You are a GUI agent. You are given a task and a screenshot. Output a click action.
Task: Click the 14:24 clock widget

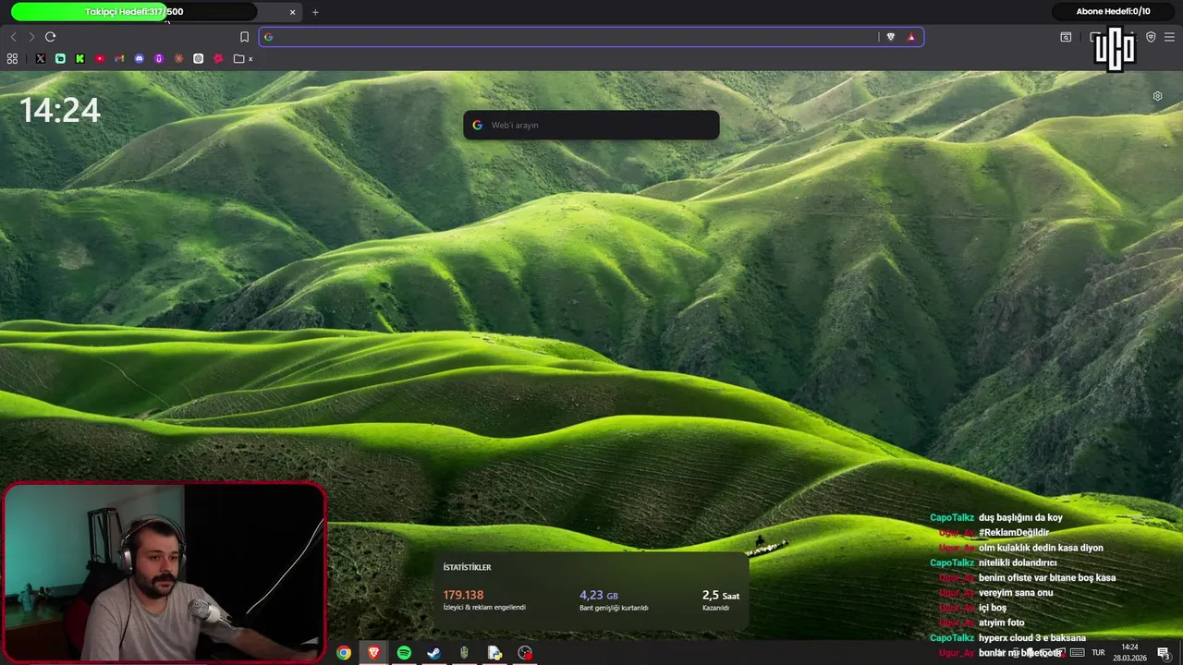pos(60,111)
